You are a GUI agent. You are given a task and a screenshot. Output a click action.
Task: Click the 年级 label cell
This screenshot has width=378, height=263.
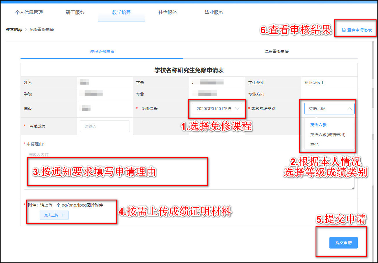49,109
